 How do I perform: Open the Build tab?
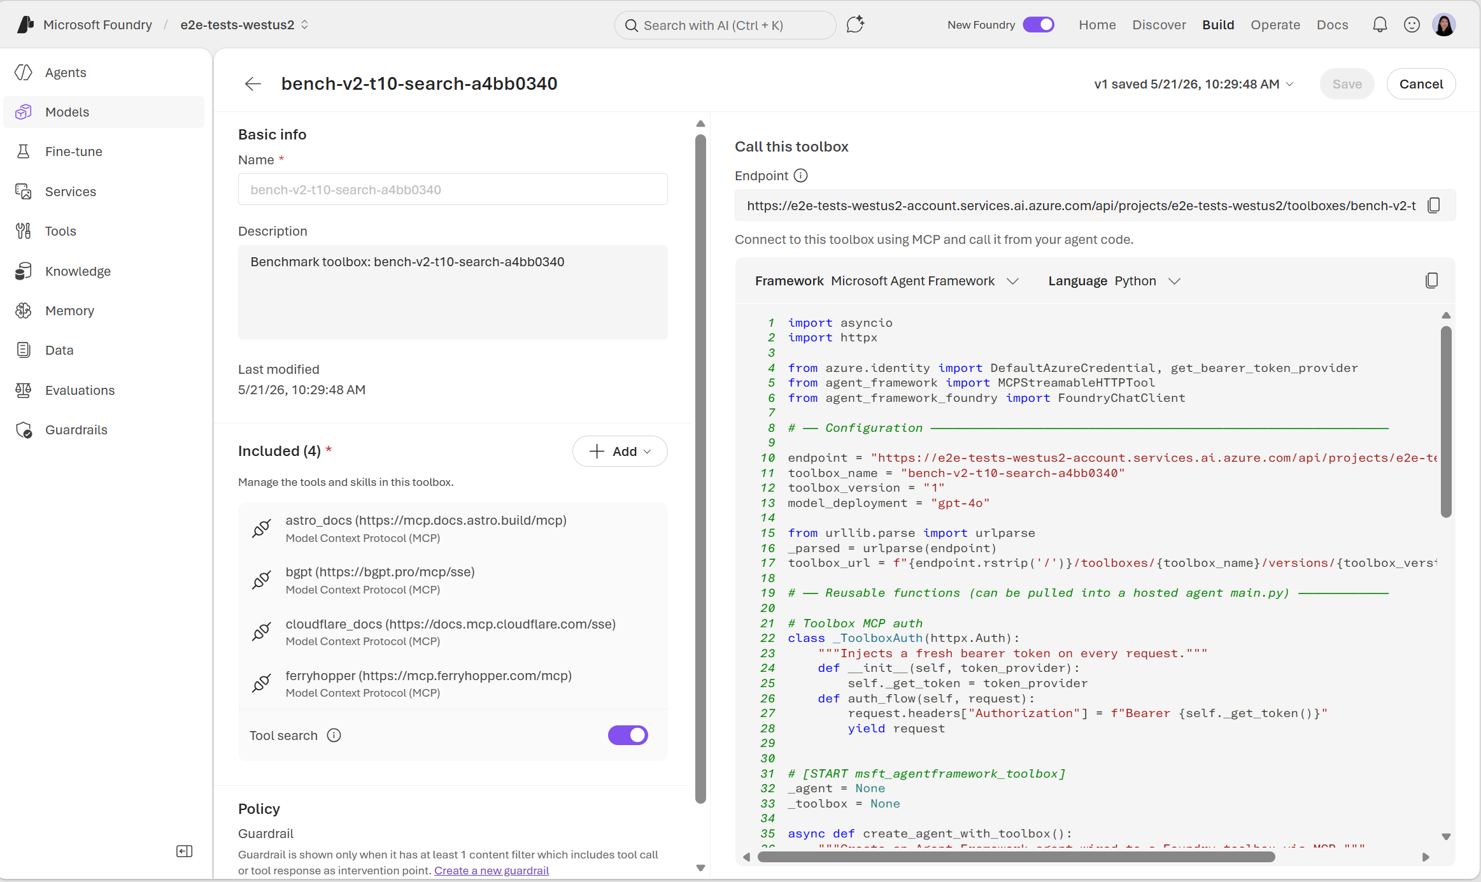pyautogui.click(x=1218, y=25)
